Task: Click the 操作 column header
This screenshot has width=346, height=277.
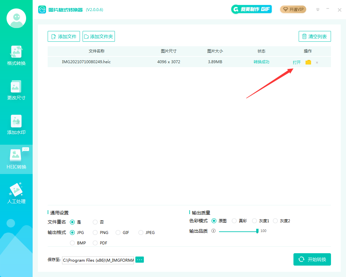Action: point(307,51)
